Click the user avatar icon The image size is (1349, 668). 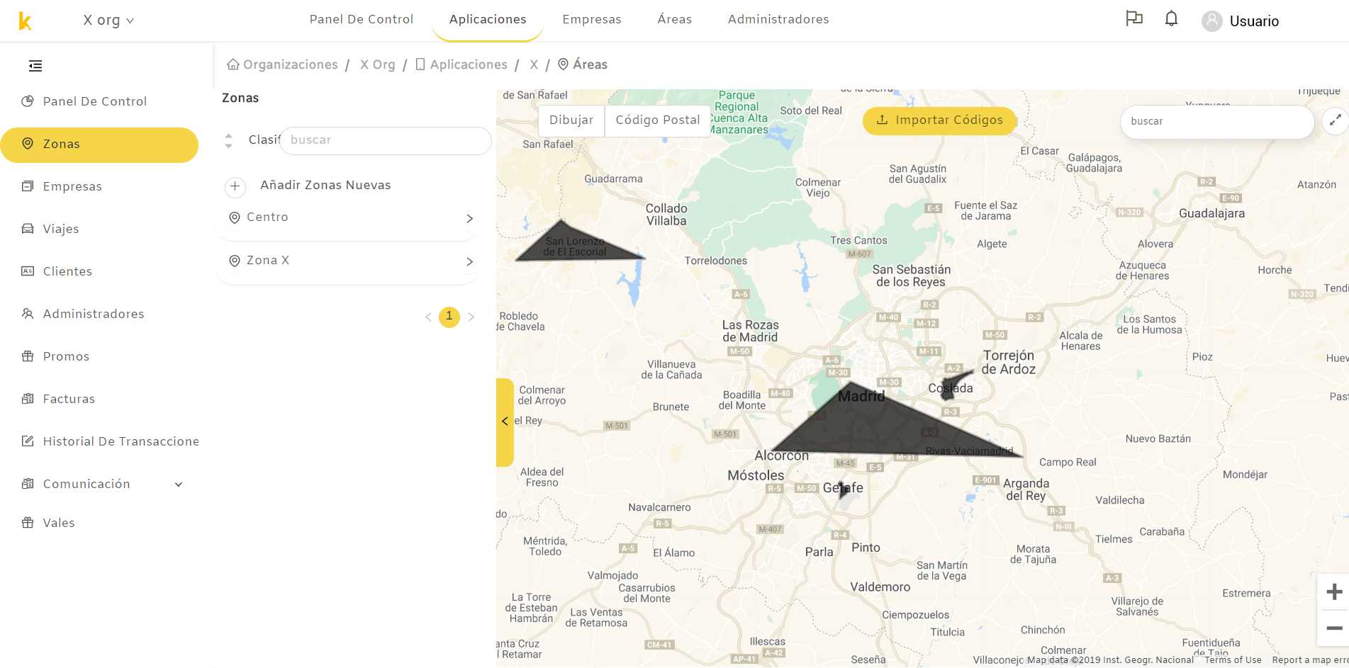1212,21
